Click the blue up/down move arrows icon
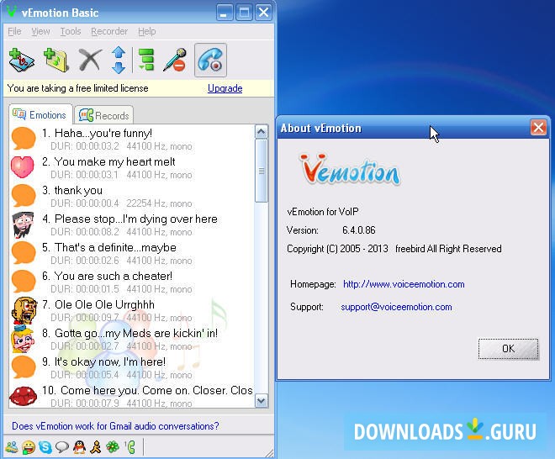This screenshot has width=555, height=459. click(119, 61)
